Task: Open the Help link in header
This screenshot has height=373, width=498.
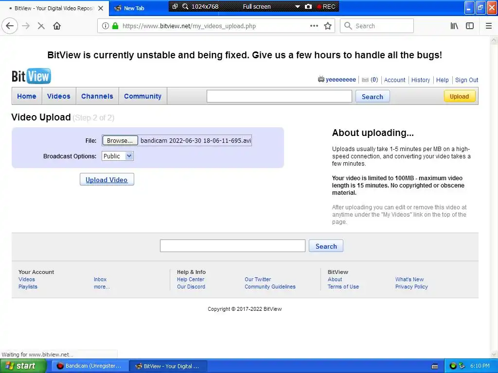Action: [442, 80]
